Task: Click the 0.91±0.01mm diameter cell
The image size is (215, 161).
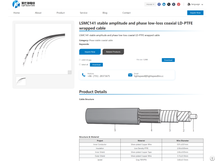Action: tap(183, 145)
